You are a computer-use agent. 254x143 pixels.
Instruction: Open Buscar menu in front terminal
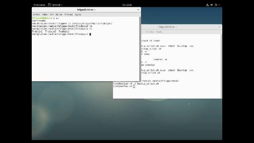point(59,15)
